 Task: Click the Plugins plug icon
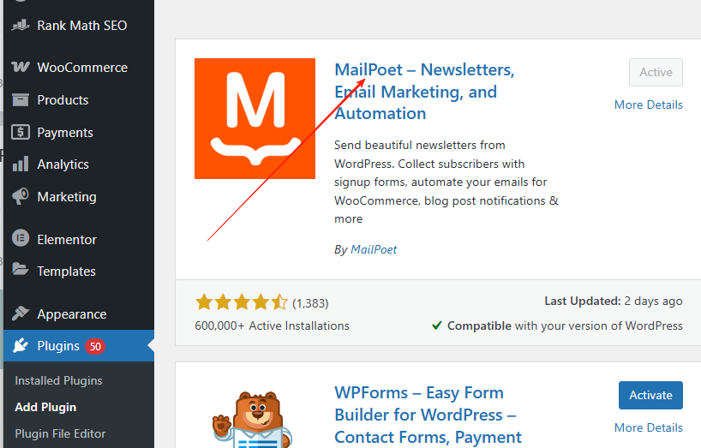21,346
